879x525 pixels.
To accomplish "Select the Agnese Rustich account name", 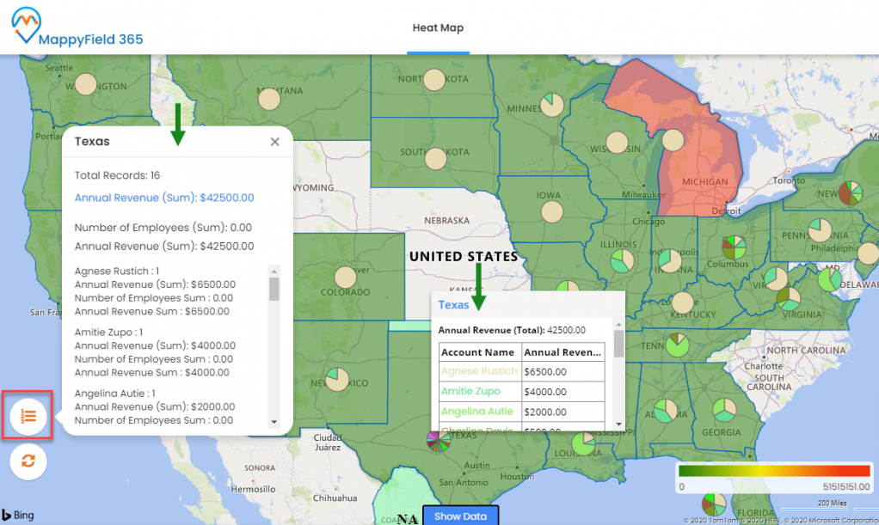I will 478,371.
